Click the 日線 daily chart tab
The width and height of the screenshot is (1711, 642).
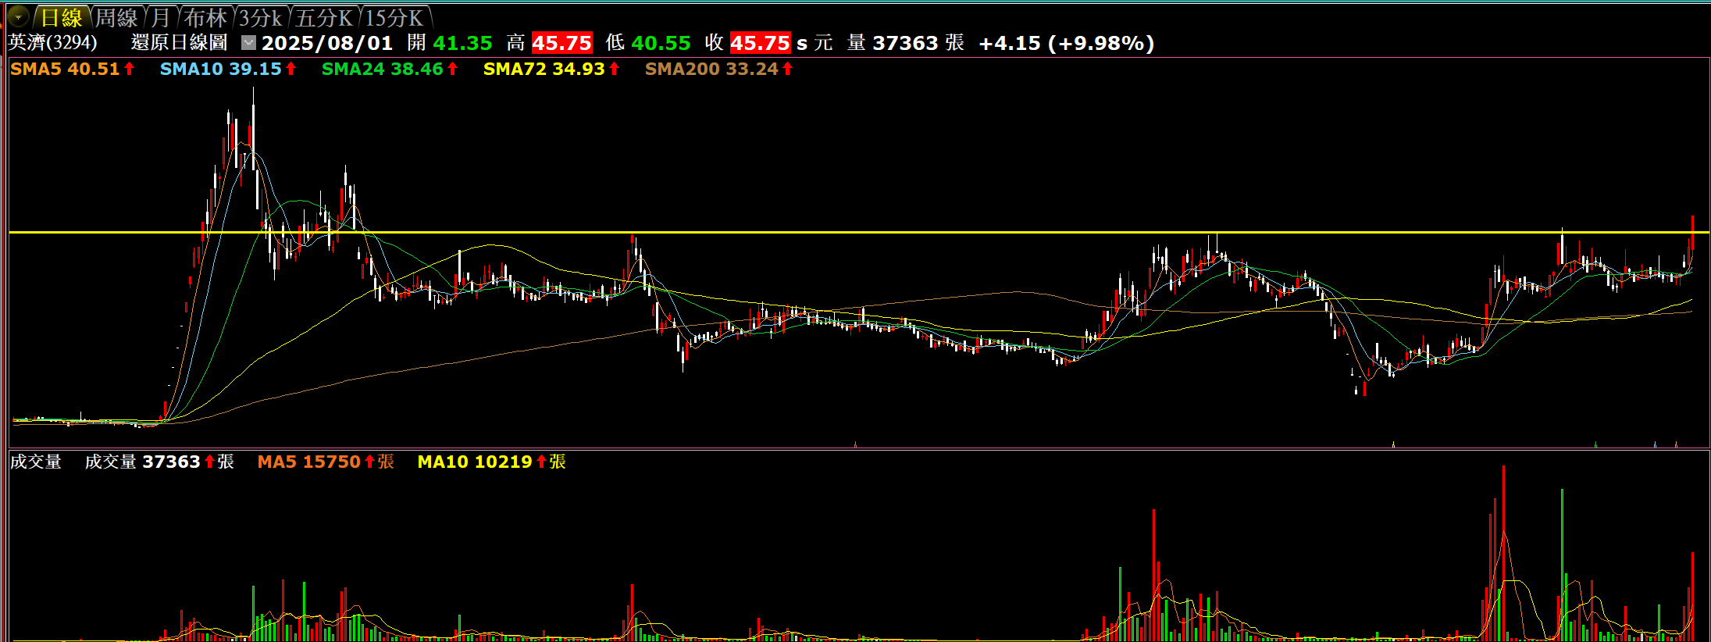tap(61, 17)
